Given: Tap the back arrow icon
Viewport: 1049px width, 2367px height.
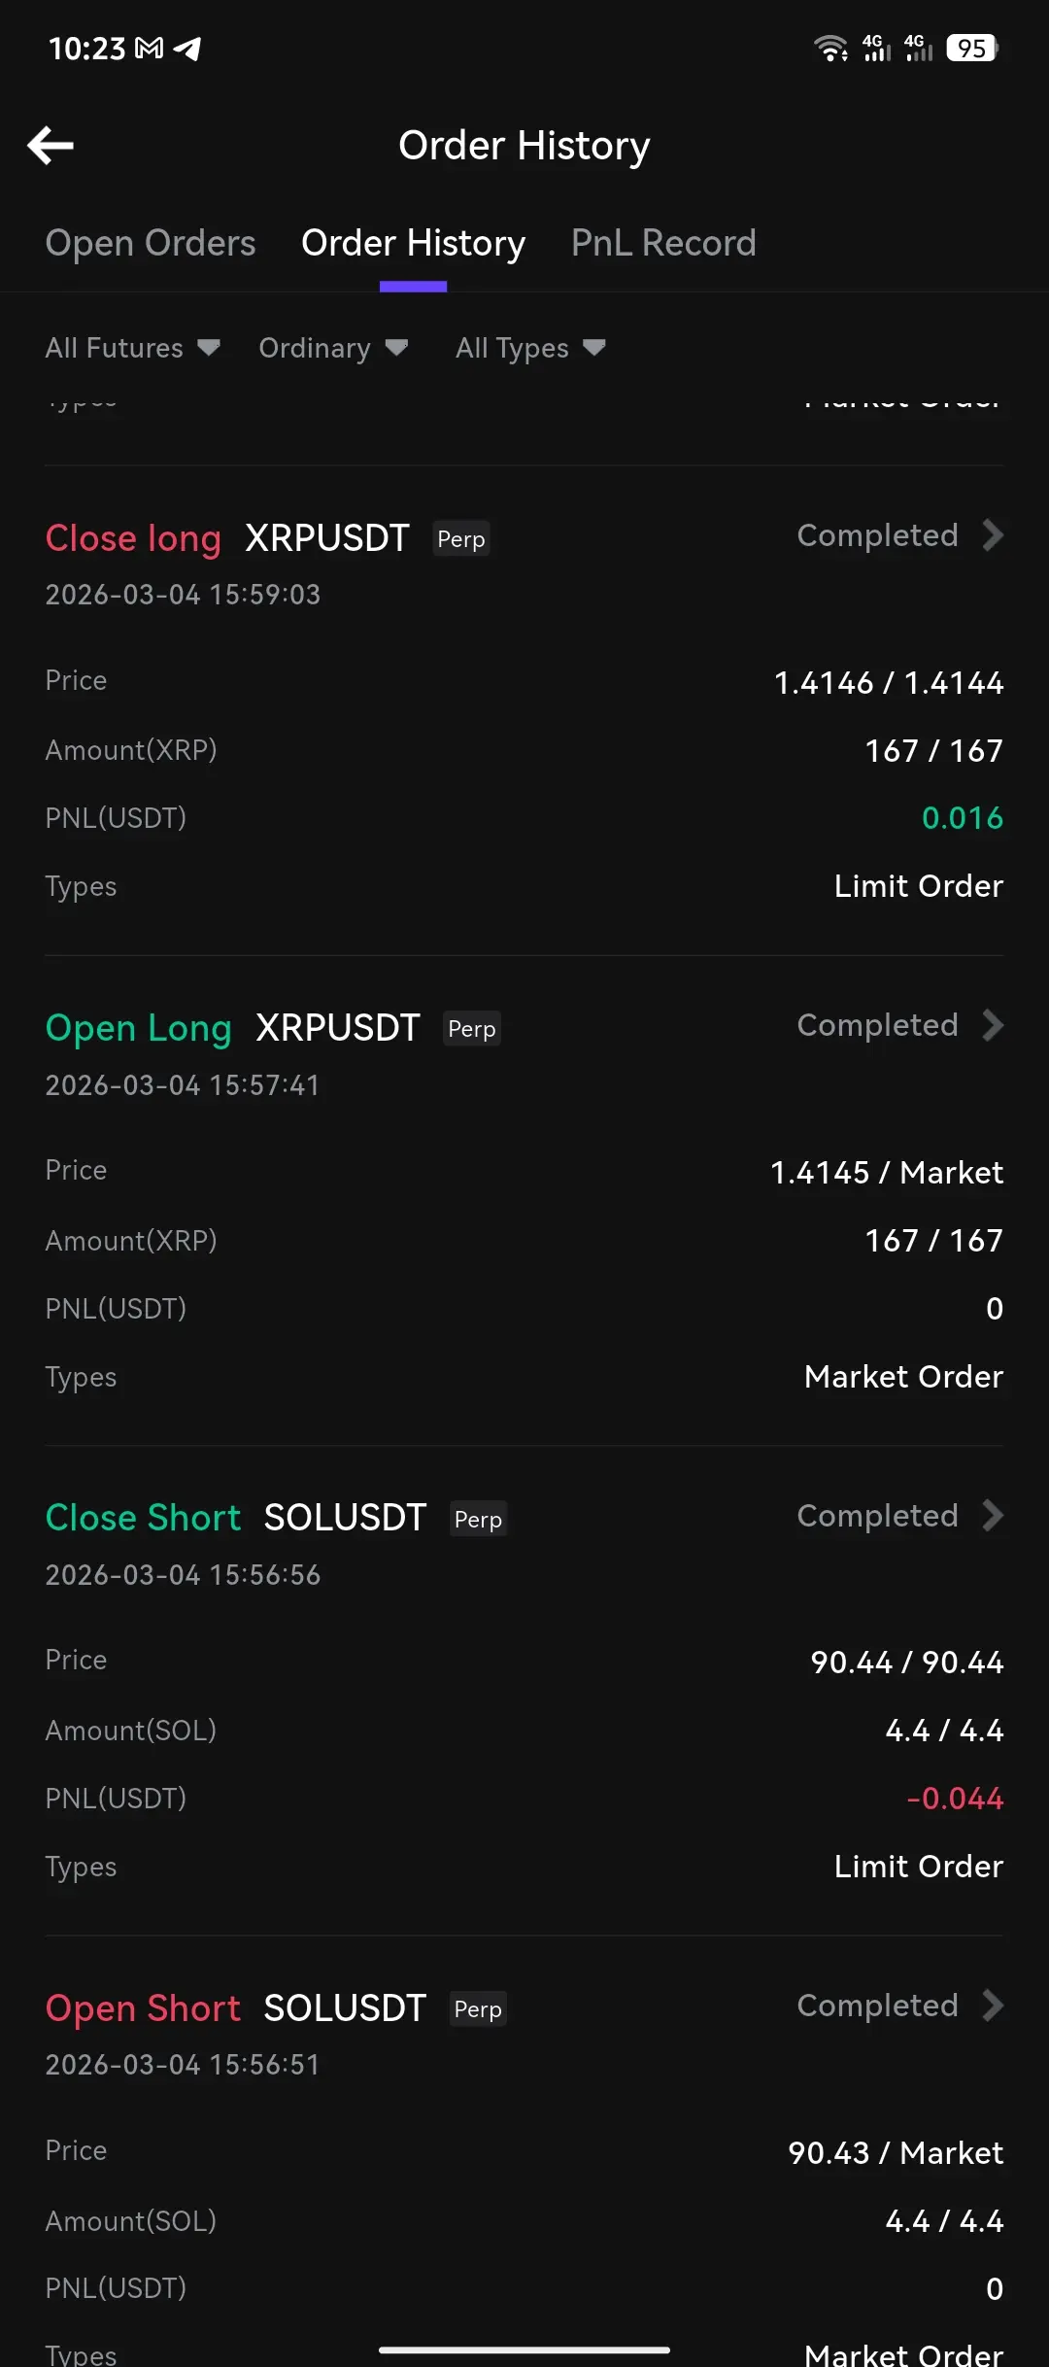Looking at the screenshot, I should (x=51, y=146).
